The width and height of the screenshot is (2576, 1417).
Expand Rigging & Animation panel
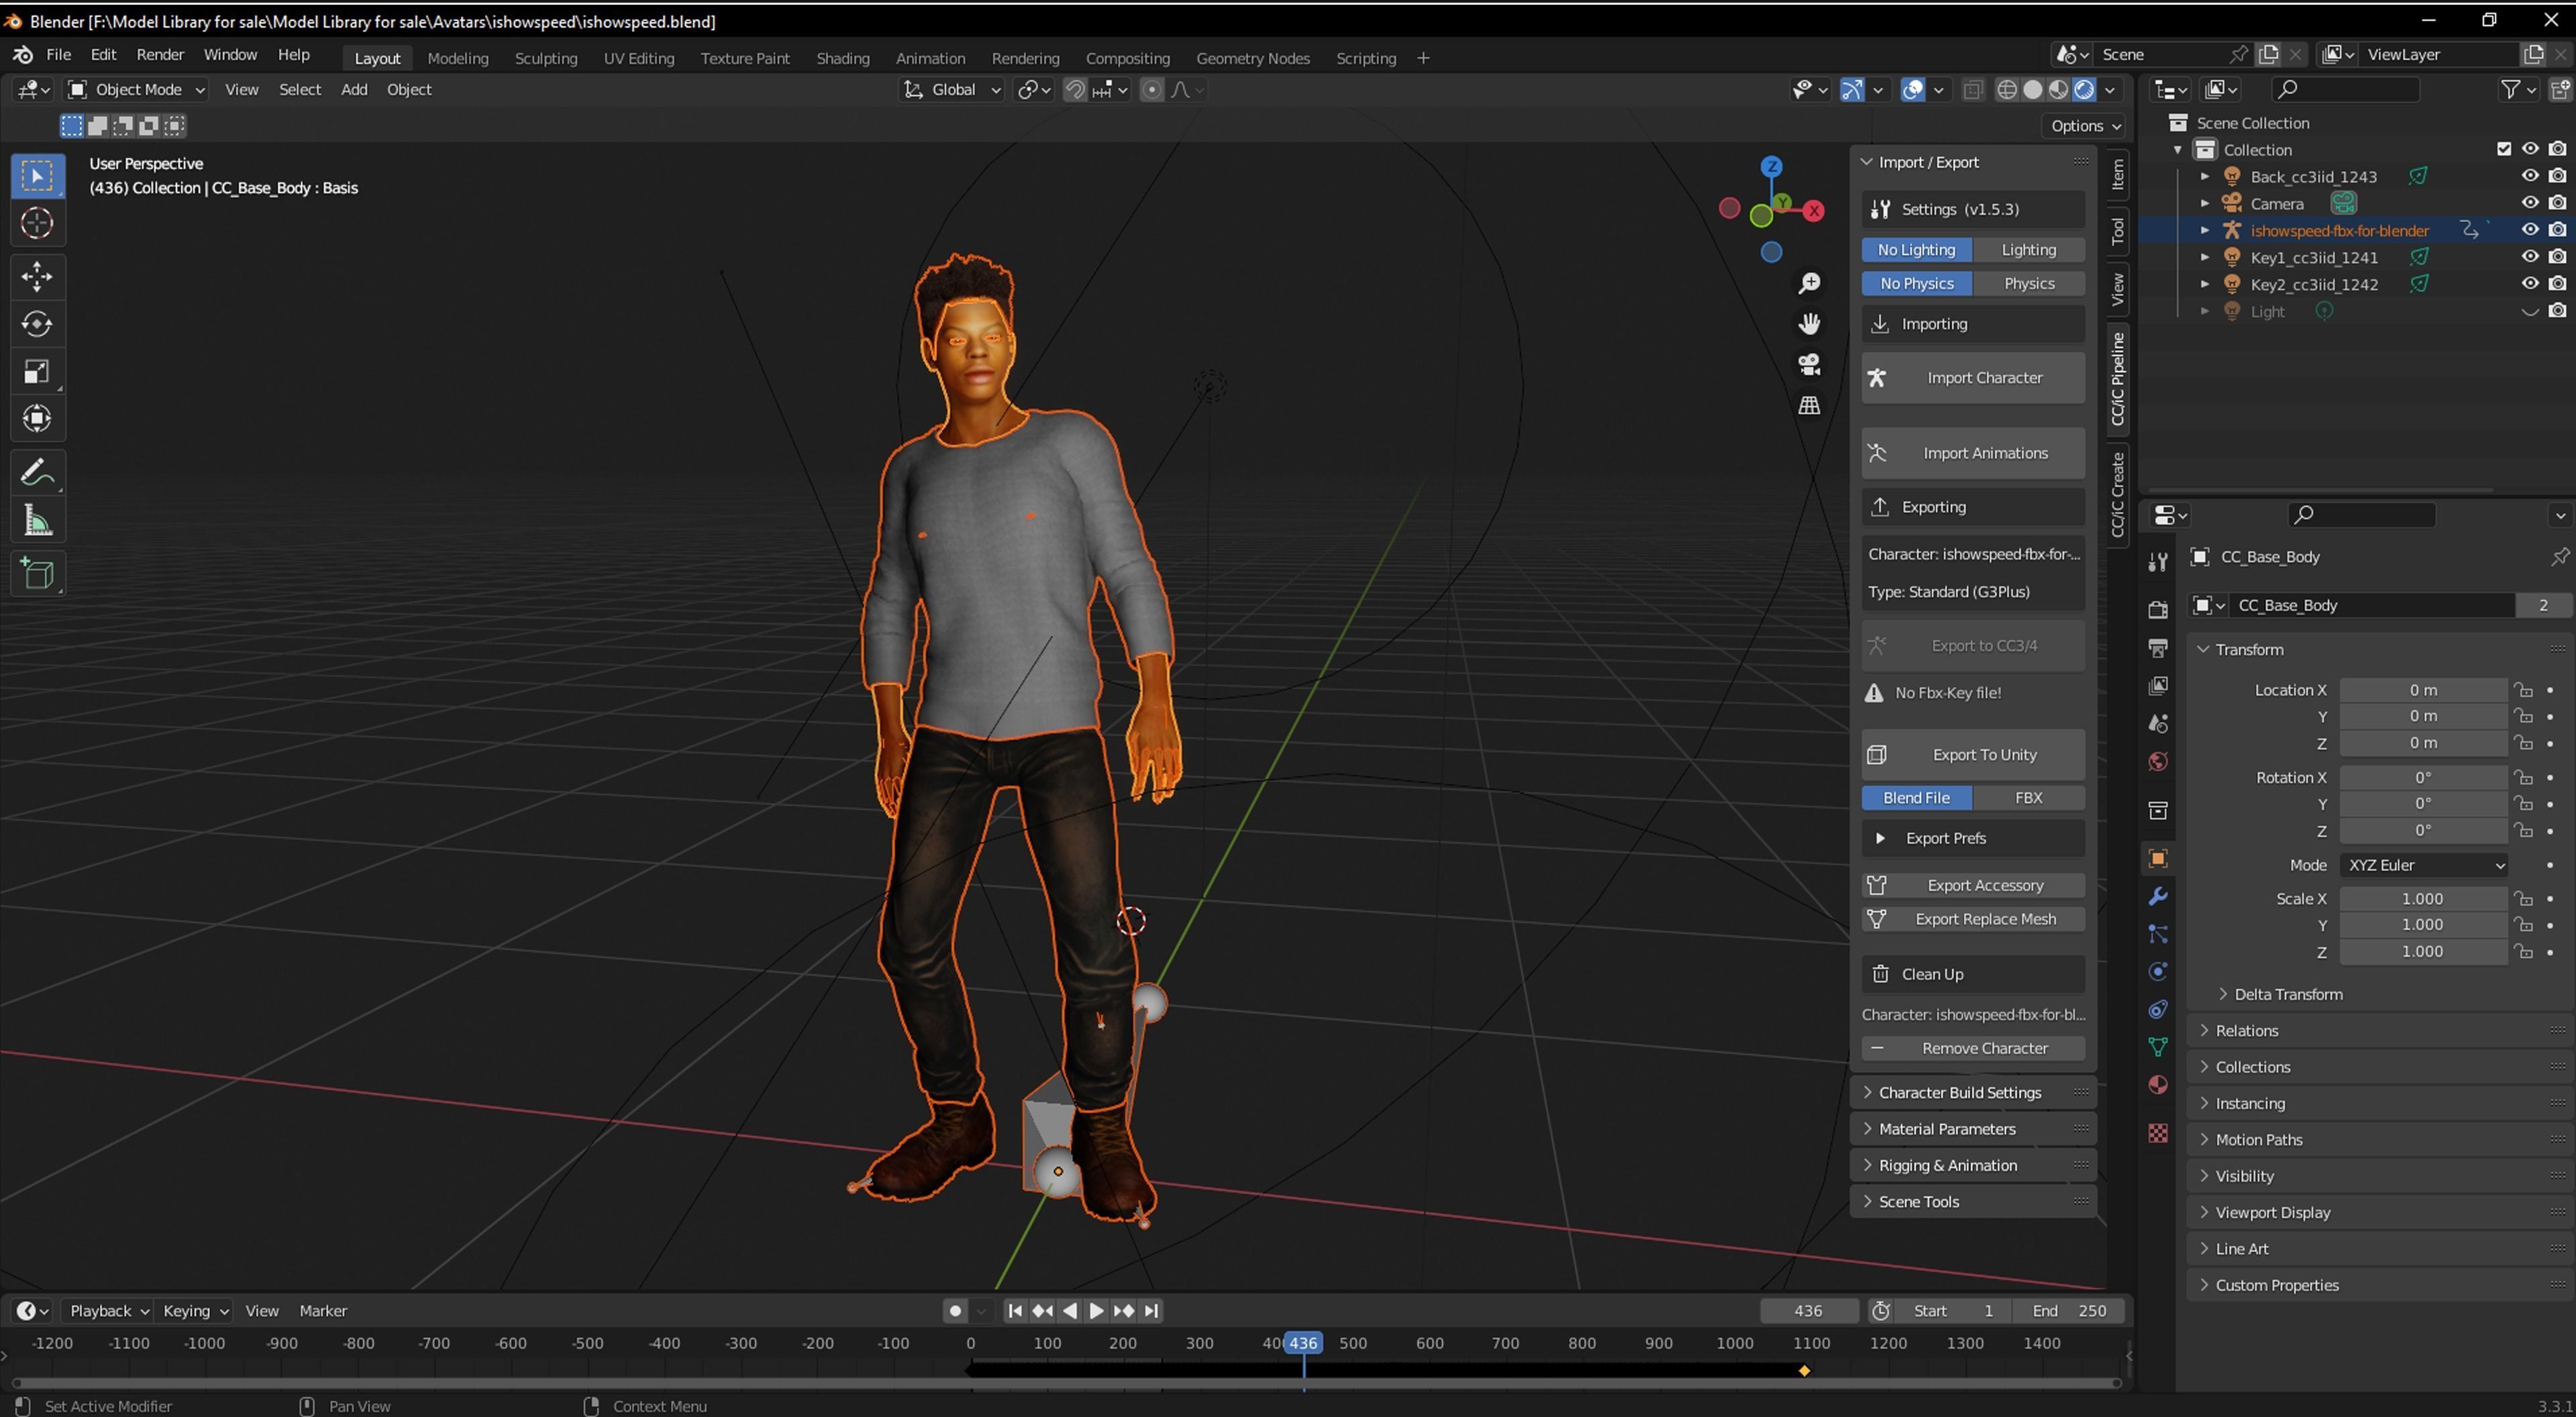1972,1166
